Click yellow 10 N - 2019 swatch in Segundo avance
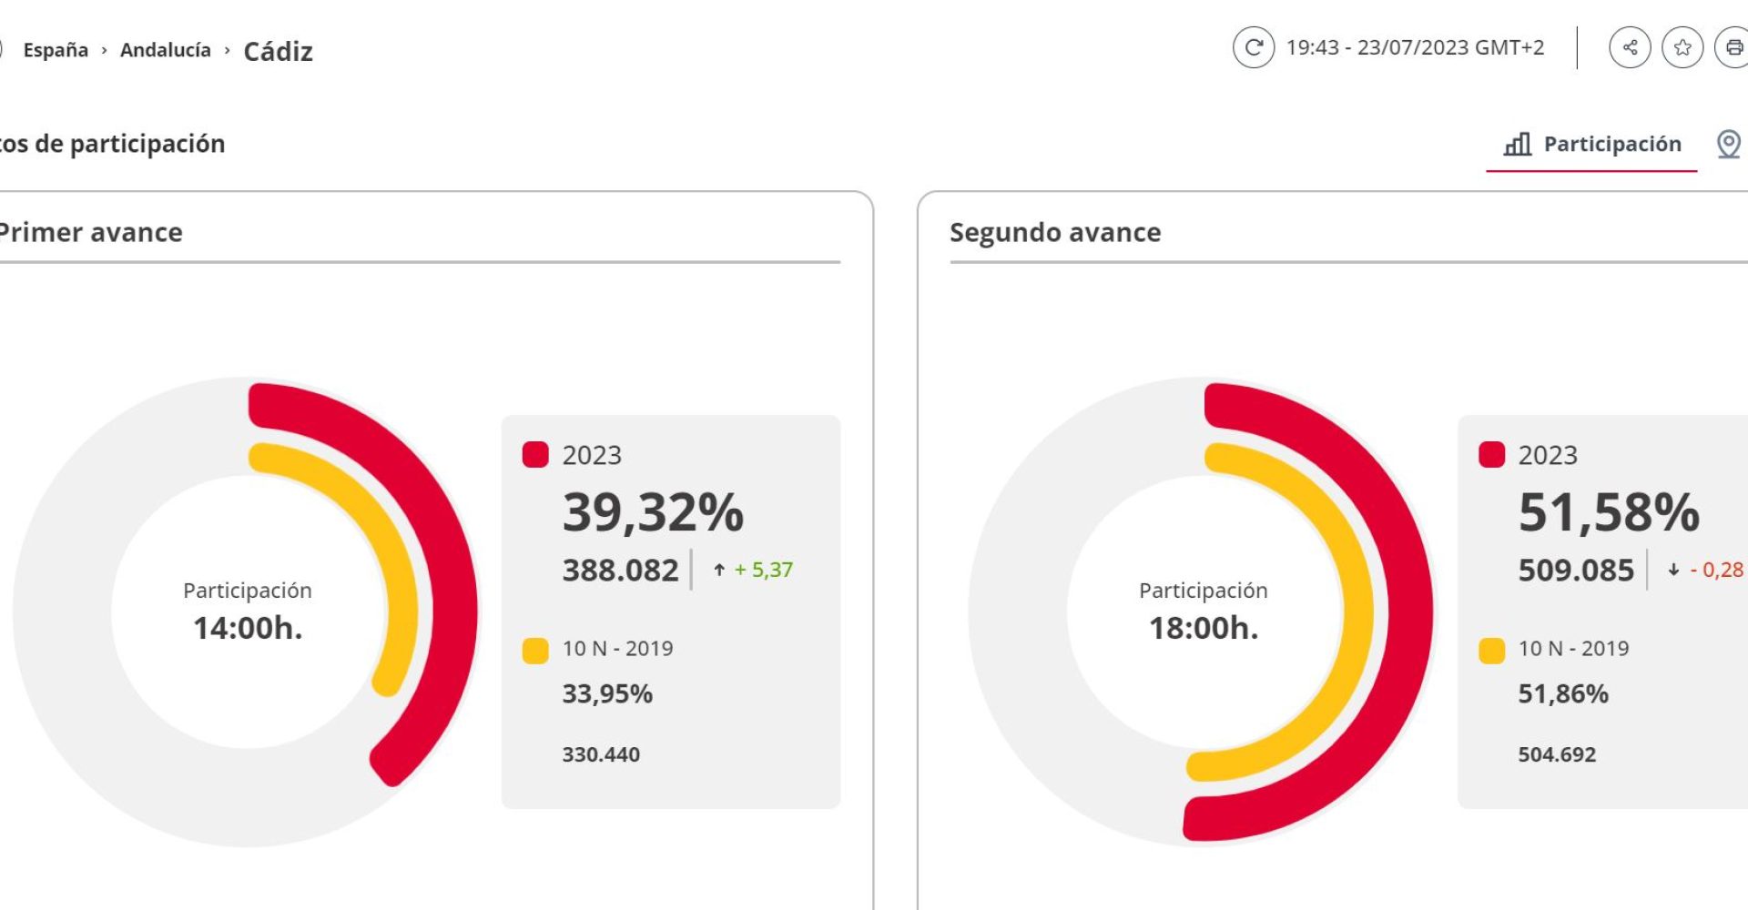The image size is (1748, 910). 1491,651
